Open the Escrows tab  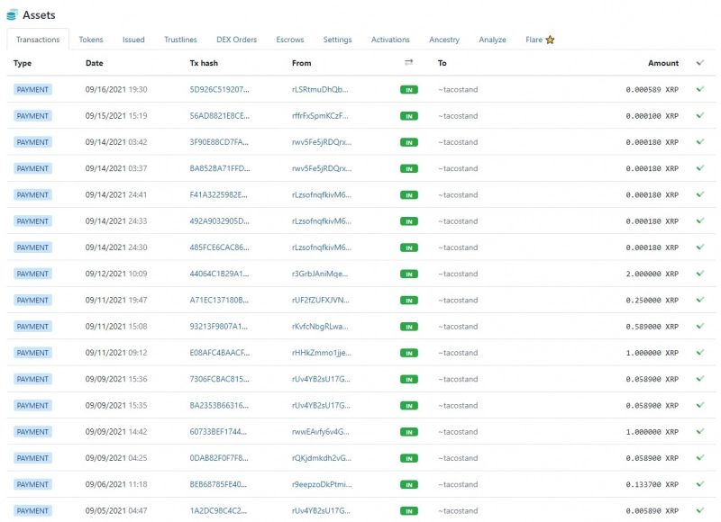tap(289, 40)
